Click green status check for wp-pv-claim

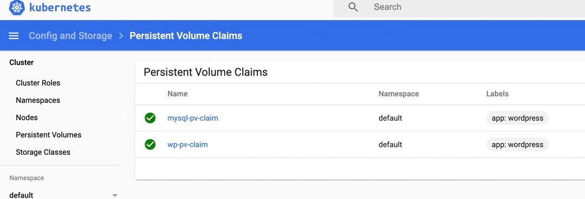tap(150, 144)
